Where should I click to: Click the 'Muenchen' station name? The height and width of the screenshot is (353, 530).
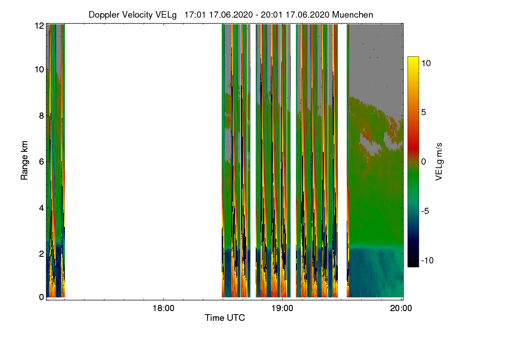pos(353,15)
